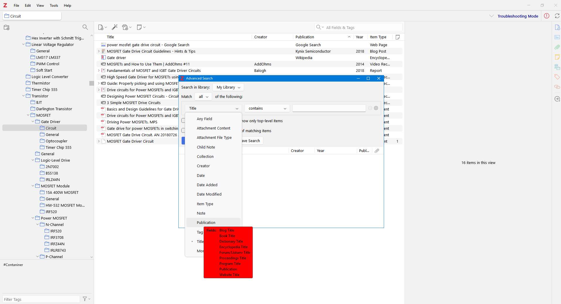Minimize the Advanced Search dialog
561x304 pixels.
[x=358, y=78]
